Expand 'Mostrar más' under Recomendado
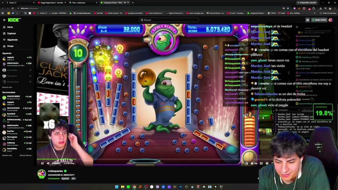The height and width of the screenshot is (190, 338). (x=7, y=155)
